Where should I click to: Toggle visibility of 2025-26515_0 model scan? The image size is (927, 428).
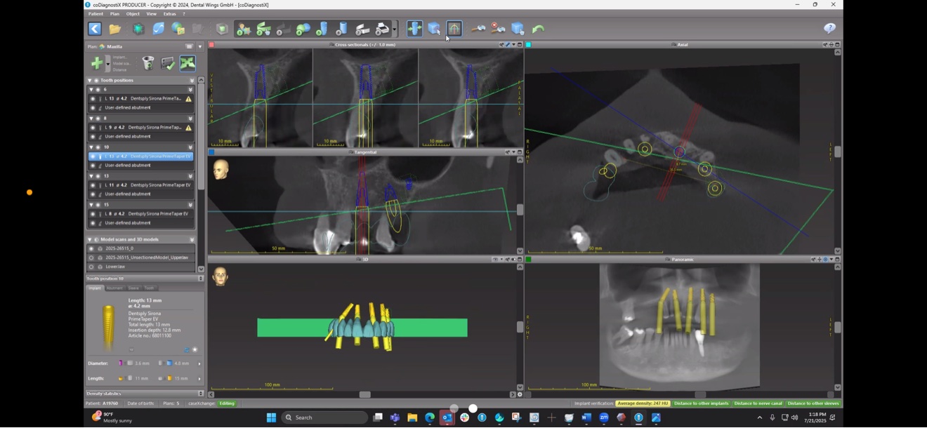tap(91, 248)
